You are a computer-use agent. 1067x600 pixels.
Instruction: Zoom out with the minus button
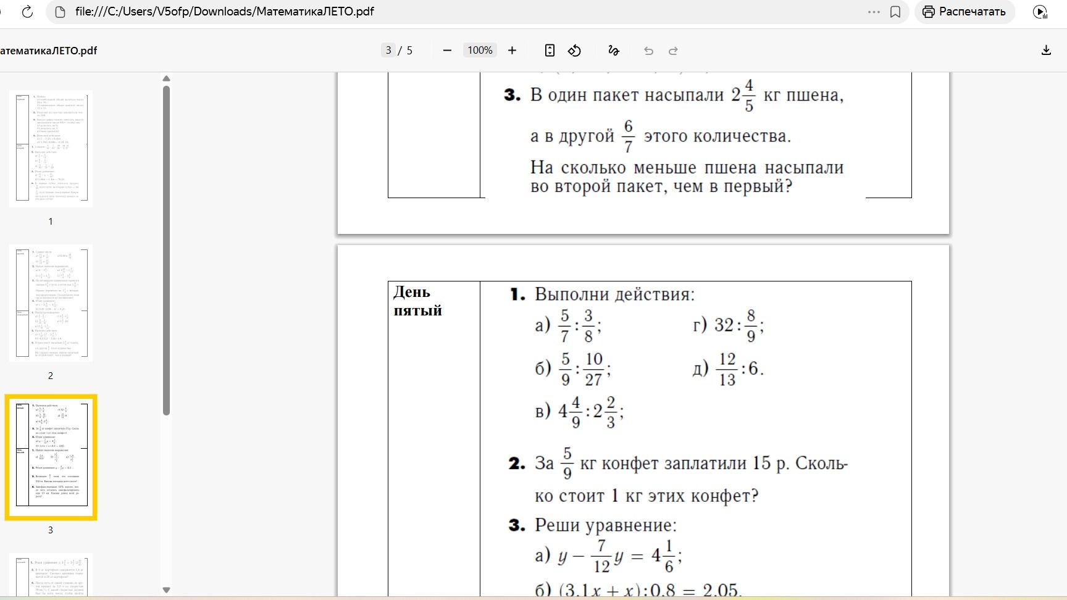(x=448, y=51)
